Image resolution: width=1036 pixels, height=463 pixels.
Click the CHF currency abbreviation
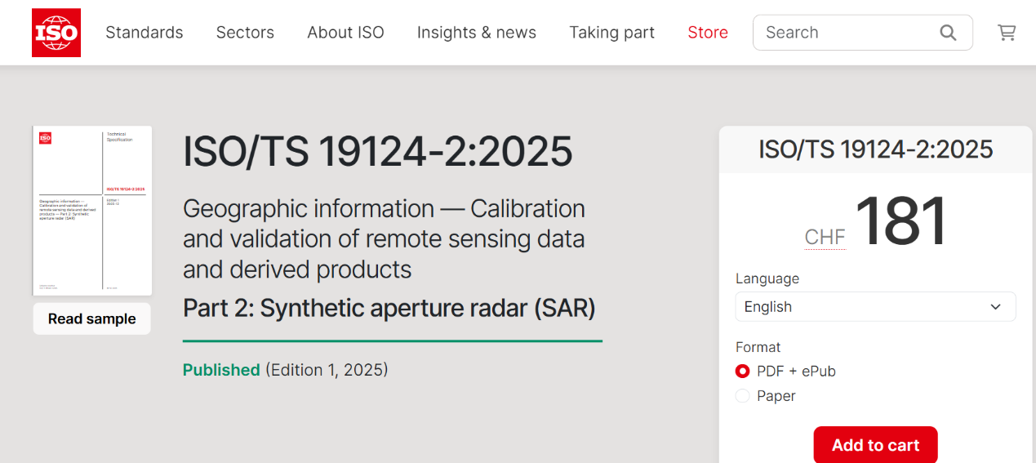pos(825,237)
